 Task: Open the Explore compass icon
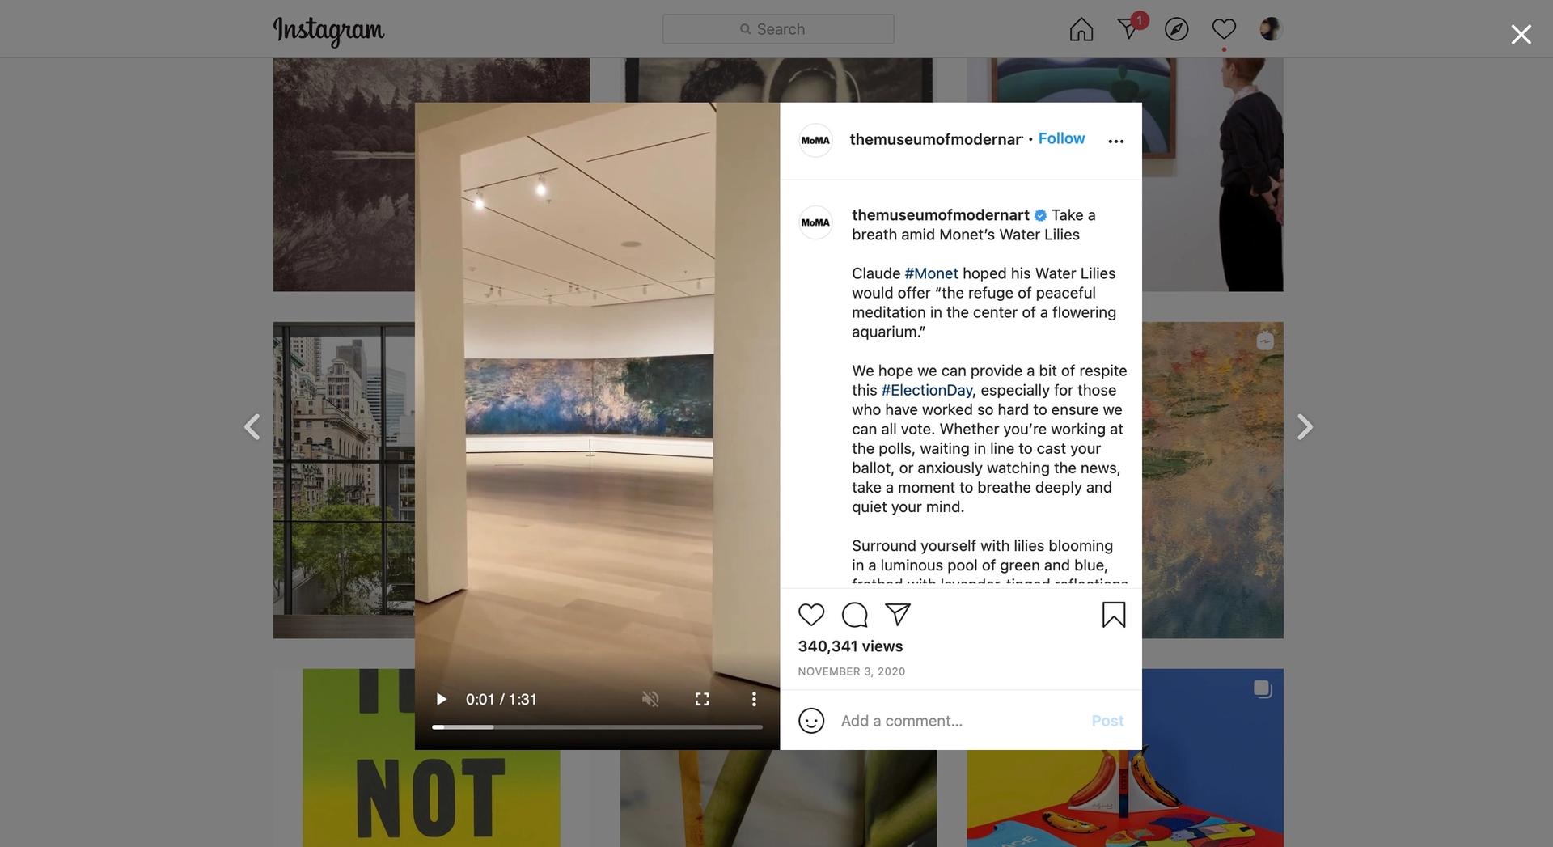[x=1176, y=29]
